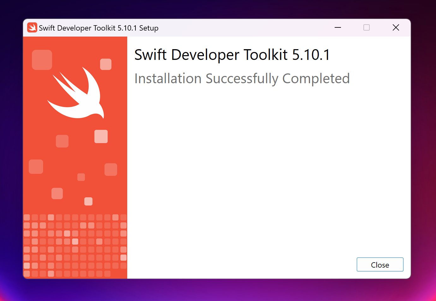436x301 pixels.
Task: Click the 'Swift Developer Toolkit 5.10.1' heading
Action: coord(232,55)
